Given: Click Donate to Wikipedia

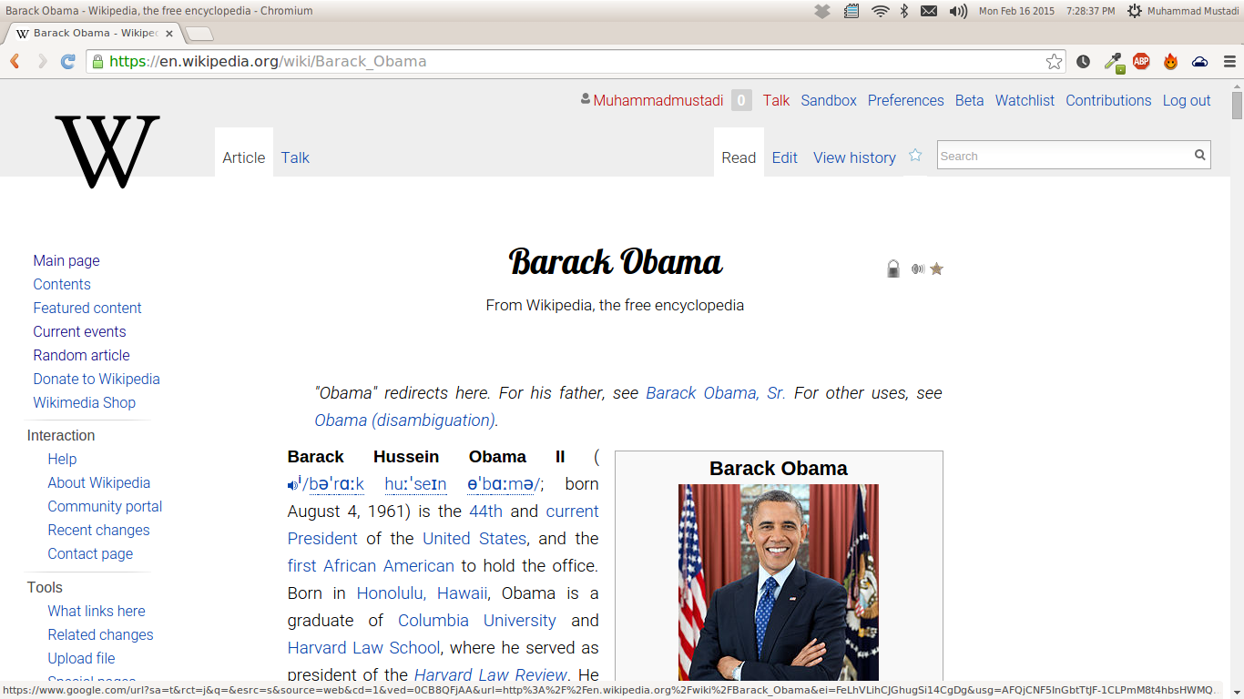Looking at the screenshot, I should (x=97, y=379).
